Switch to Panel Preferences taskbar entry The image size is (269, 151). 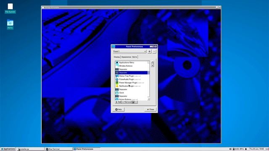click(x=87, y=149)
